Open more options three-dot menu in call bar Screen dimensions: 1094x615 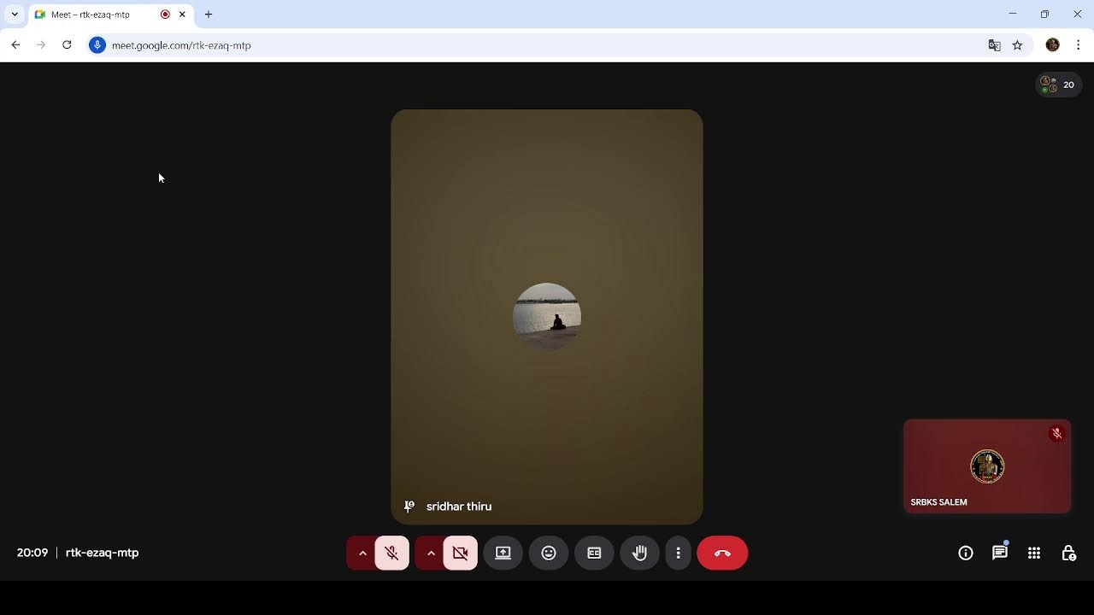pyautogui.click(x=679, y=553)
